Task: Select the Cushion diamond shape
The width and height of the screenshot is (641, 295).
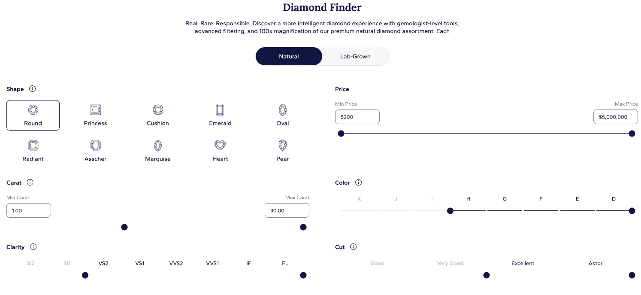Action: pos(157,115)
